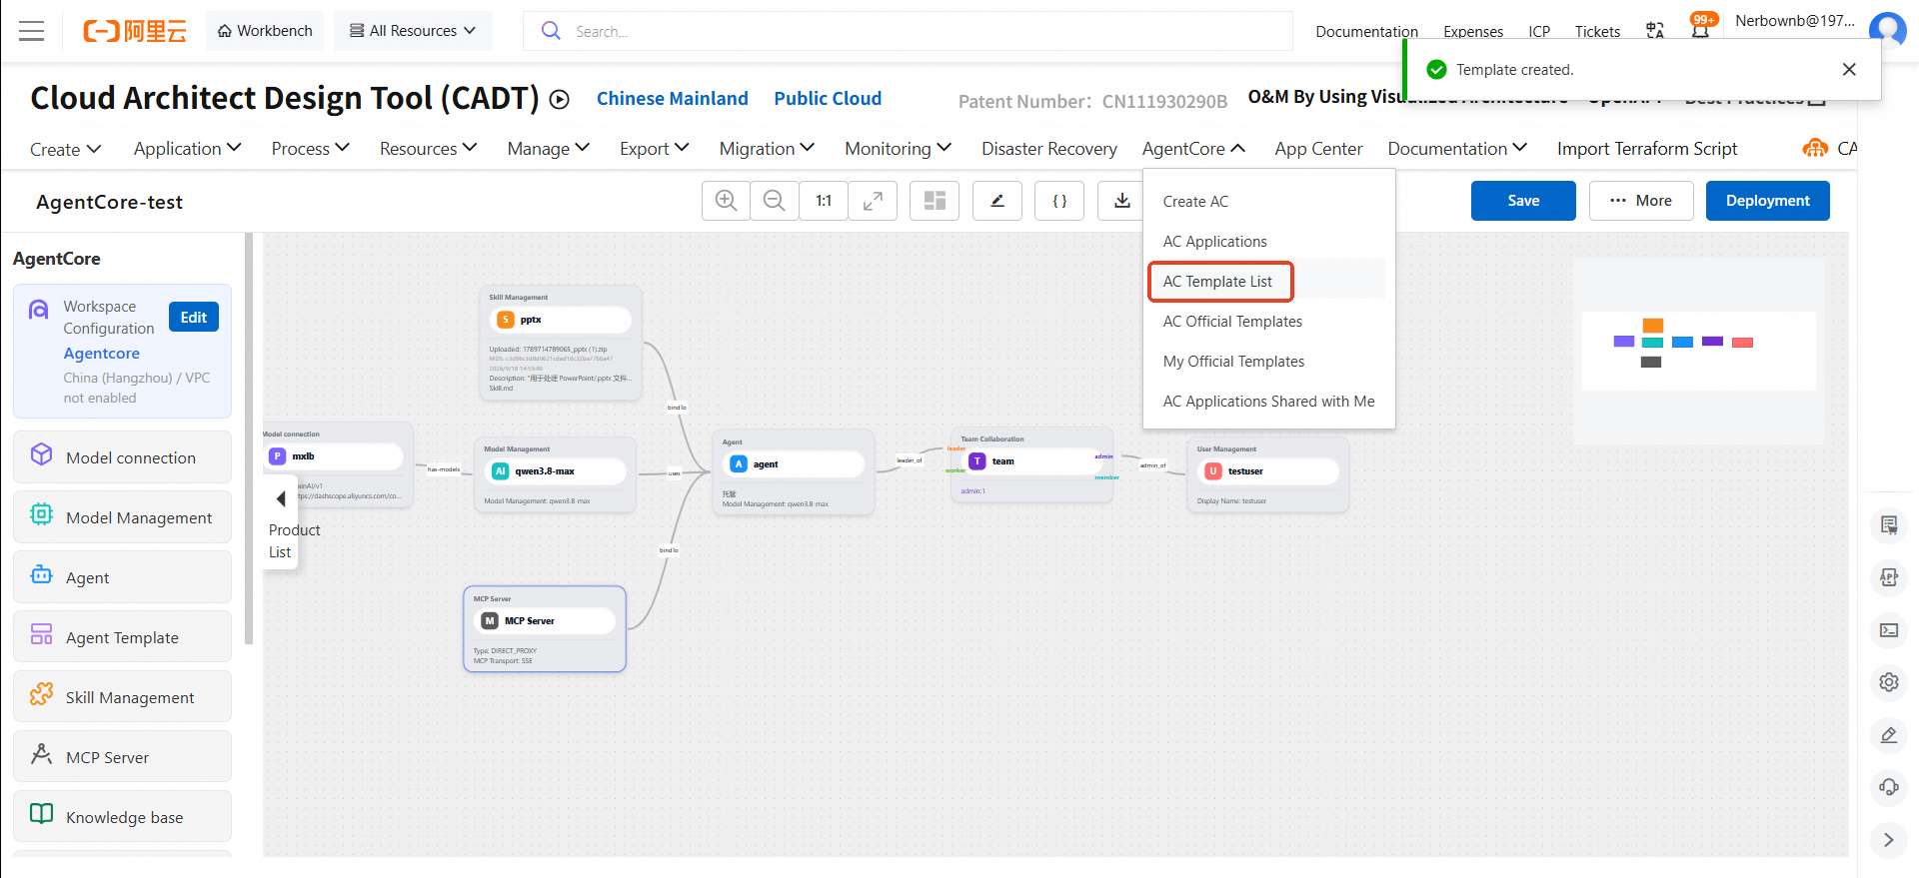Collapse the AgentCore menu

pyautogui.click(x=1193, y=149)
